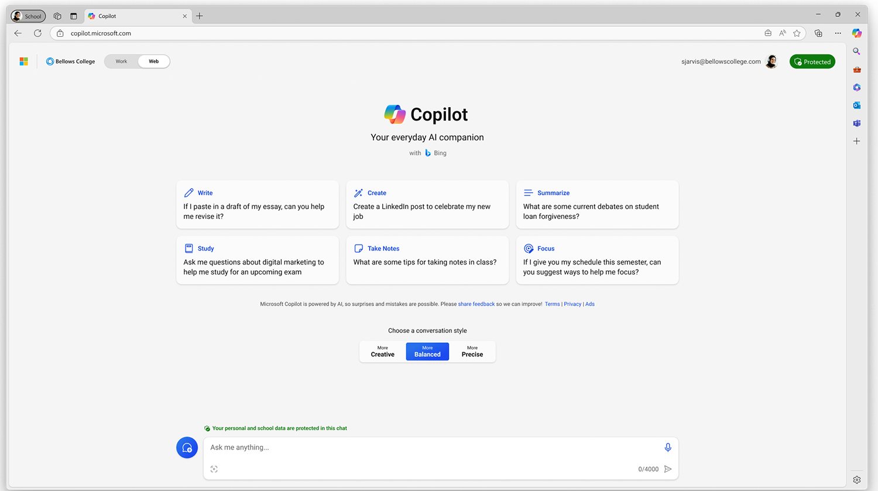Screen dimensions: 878x491
Task: Switch Copilot to Work mode
Action: 121,61
